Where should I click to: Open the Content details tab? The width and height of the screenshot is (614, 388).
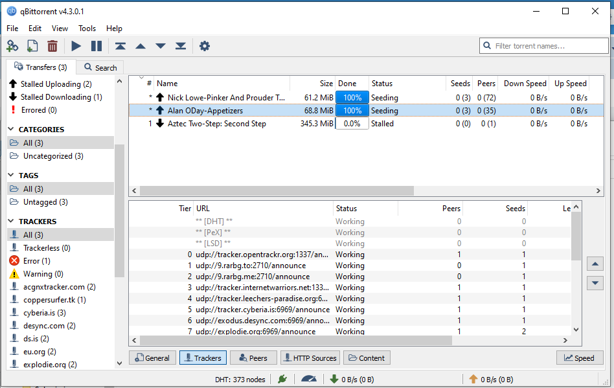pos(367,358)
